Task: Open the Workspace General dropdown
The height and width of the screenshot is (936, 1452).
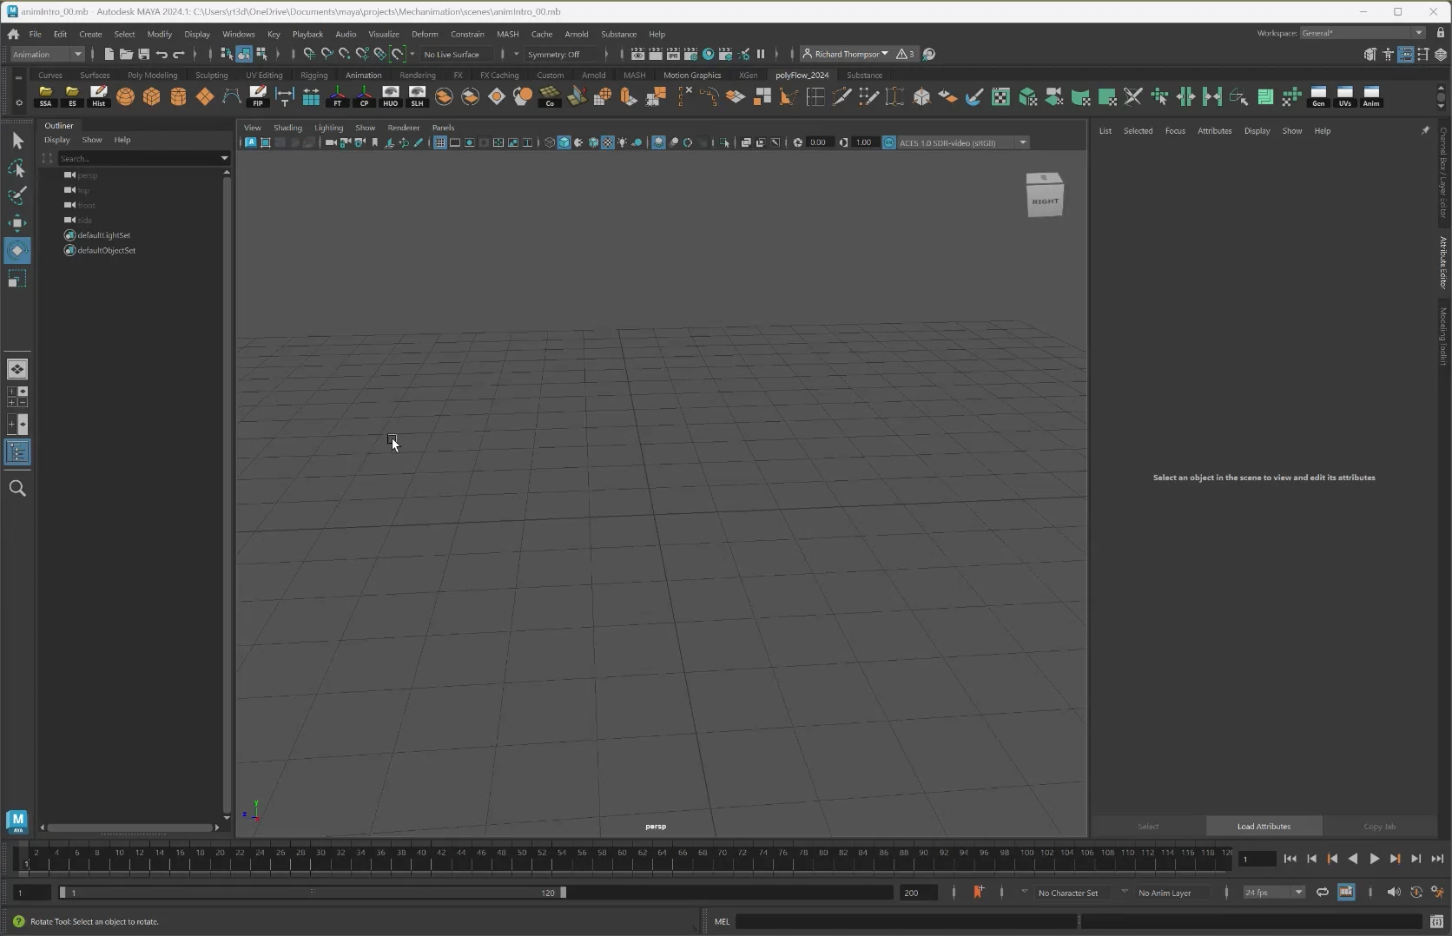Action: coord(1363,33)
